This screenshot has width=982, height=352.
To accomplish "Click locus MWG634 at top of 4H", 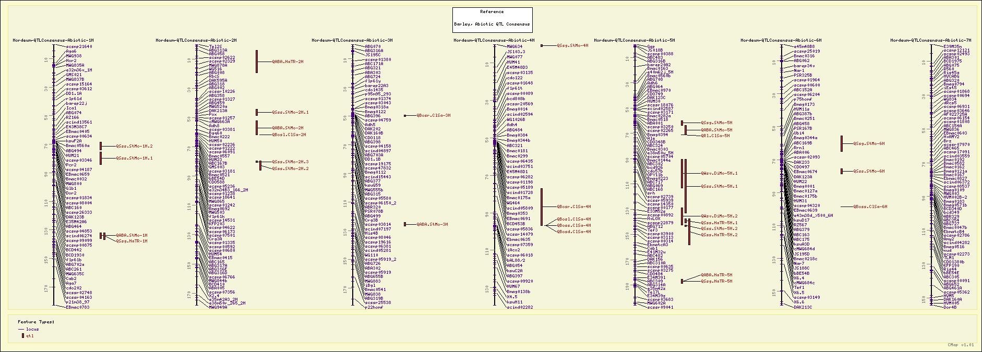I will tap(514, 46).
